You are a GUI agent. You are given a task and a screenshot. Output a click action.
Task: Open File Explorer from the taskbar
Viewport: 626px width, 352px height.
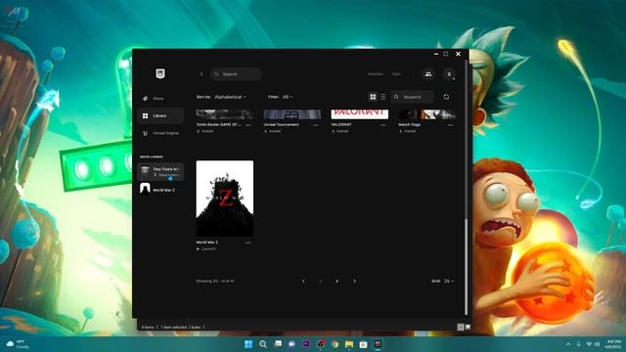click(349, 344)
